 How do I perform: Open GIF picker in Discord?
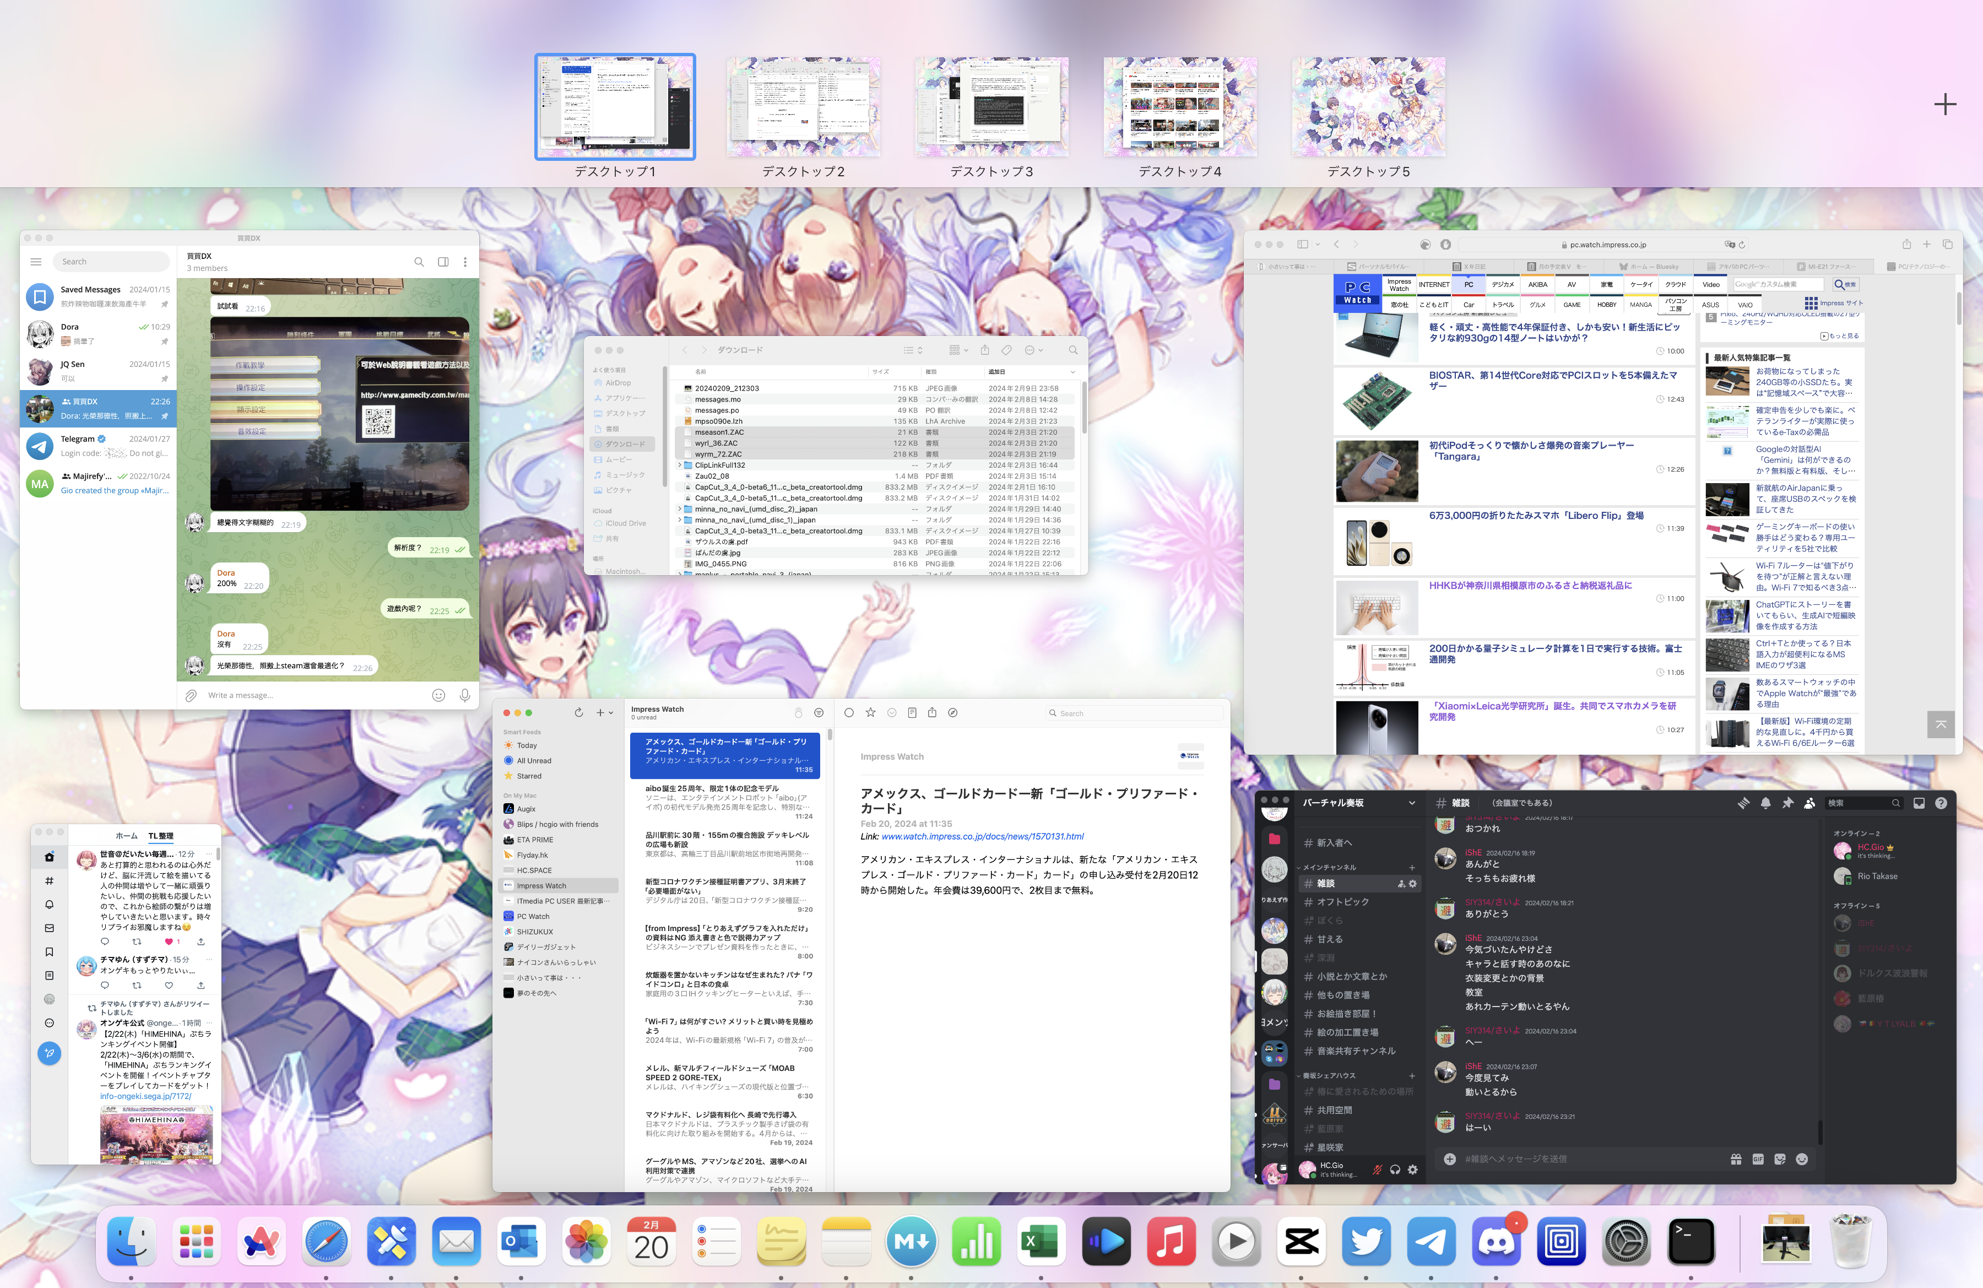tap(1758, 1159)
